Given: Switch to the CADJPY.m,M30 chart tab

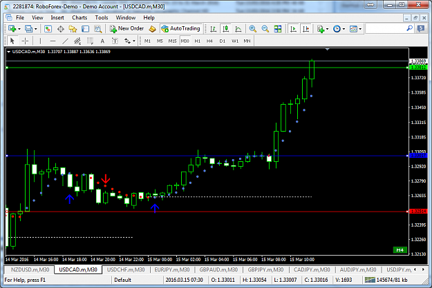Looking at the screenshot, I should point(312,269).
